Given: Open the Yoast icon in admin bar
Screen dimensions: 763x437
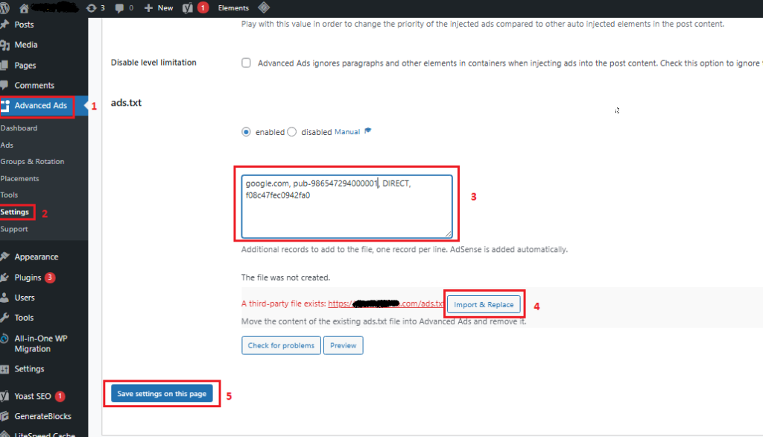Looking at the screenshot, I should coord(187,7).
